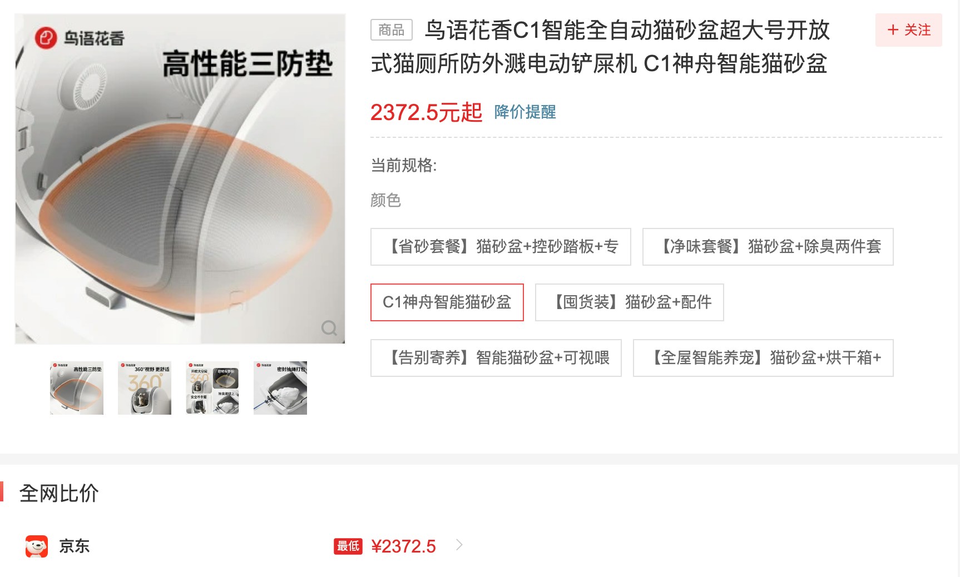
Task: Click the 降价提醒 price-drop alert link
Action: (x=525, y=112)
